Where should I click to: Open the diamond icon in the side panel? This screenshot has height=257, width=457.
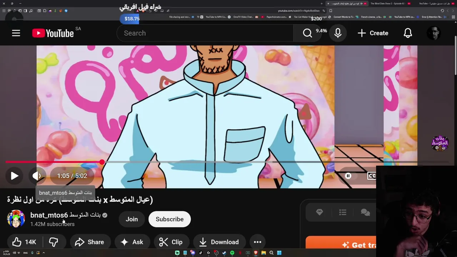320,212
